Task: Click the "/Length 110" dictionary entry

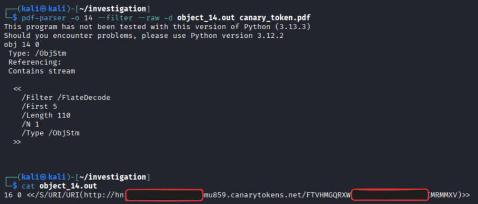Action: [45, 115]
